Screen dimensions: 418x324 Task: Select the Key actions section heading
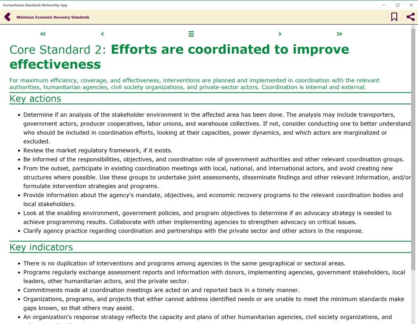pos(35,98)
